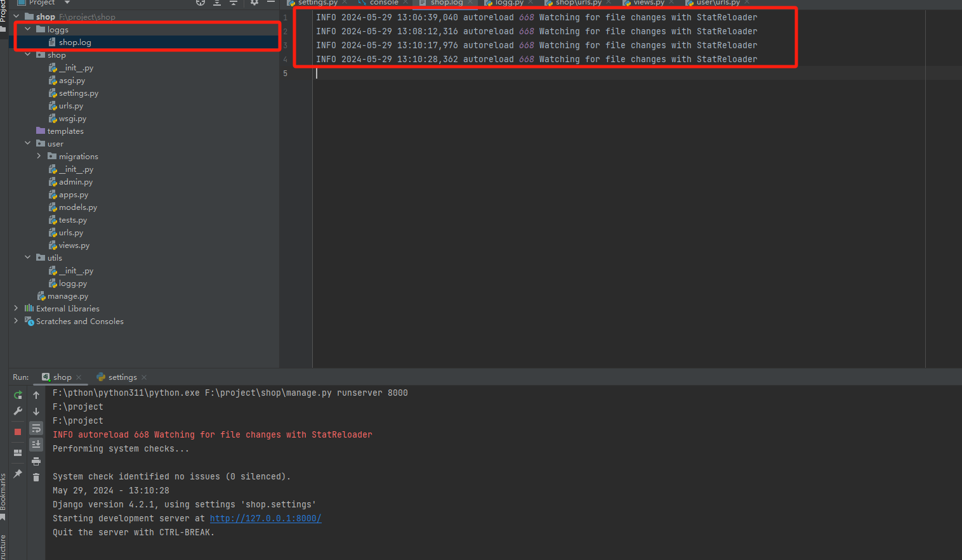Screen dimensions: 962x560
Task: Move up the stack trace with the up arrow
Action: (36, 395)
